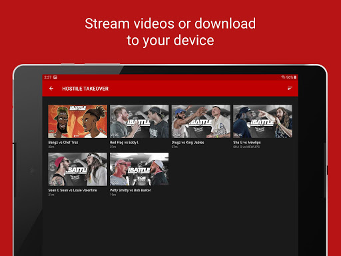Select the 'Drugz vs King Jables' title
The height and width of the screenshot is (256, 341).
pos(188,143)
